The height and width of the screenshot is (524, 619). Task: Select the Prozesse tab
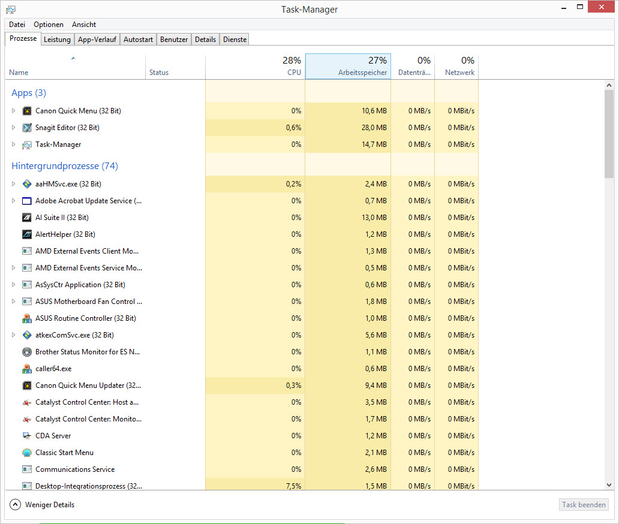[x=23, y=38]
